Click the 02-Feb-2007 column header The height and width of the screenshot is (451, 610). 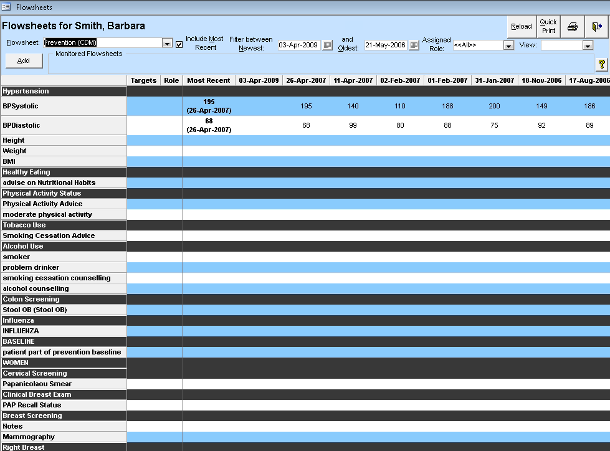(400, 80)
